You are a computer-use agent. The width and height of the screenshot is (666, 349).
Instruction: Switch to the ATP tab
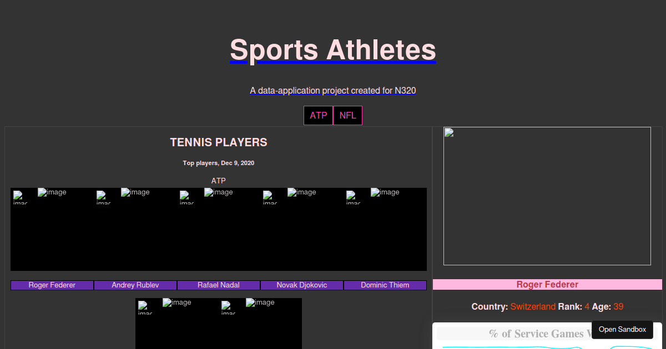318,115
